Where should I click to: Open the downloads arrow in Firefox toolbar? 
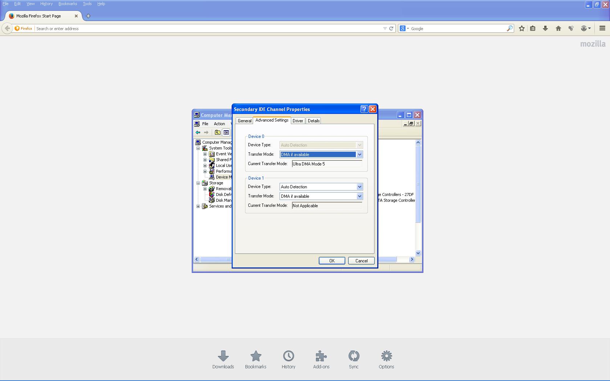[545, 28]
